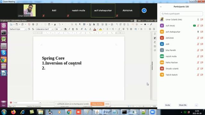The width and height of the screenshot is (205, 115).
Task: Click the Insert Special Character omega icon
Action: pos(112,24)
